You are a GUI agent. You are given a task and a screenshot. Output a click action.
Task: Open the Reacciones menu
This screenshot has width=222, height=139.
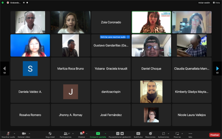(150, 134)
